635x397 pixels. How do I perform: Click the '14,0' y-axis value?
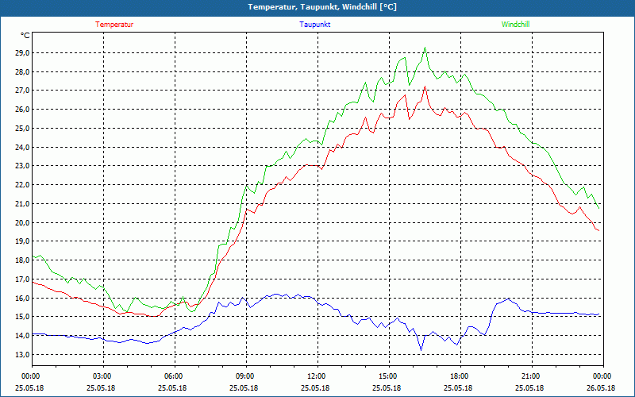coord(22,336)
